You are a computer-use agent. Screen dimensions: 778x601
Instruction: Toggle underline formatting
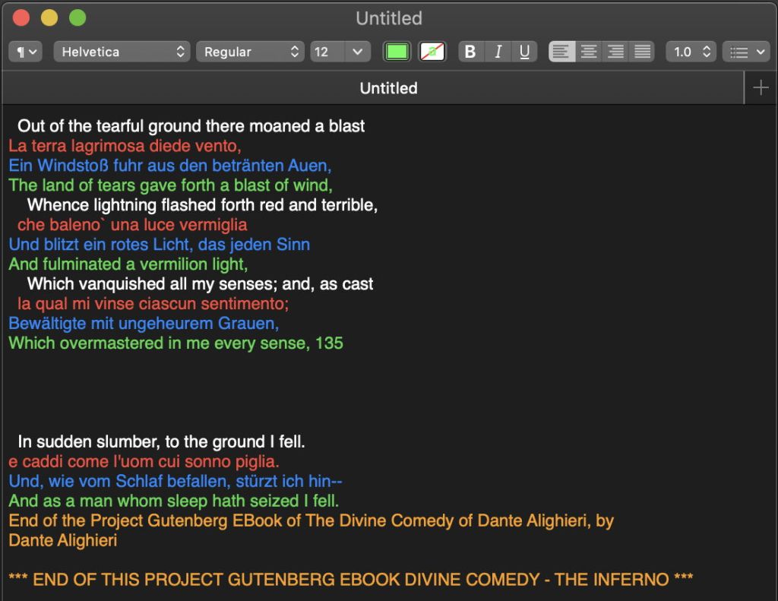tap(524, 52)
